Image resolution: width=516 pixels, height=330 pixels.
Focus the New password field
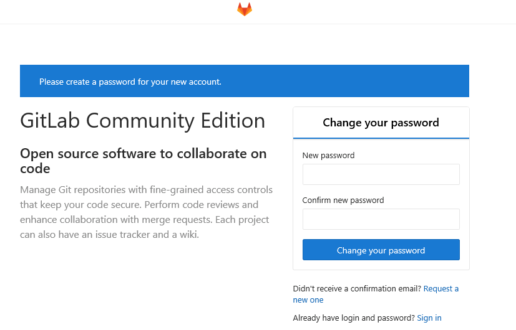tap(381, 174)
